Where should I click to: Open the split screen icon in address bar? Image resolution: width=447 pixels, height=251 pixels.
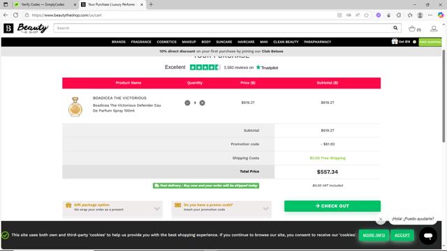pyautogui.click(x=339, y=15)
